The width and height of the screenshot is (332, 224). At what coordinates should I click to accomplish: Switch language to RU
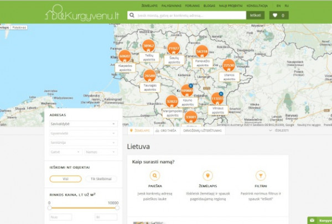point(287,4)
